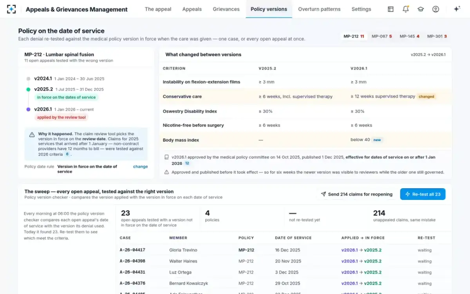Switch to the MP-087 policy chip
The image size is (470, 294).
pos(381,36)
